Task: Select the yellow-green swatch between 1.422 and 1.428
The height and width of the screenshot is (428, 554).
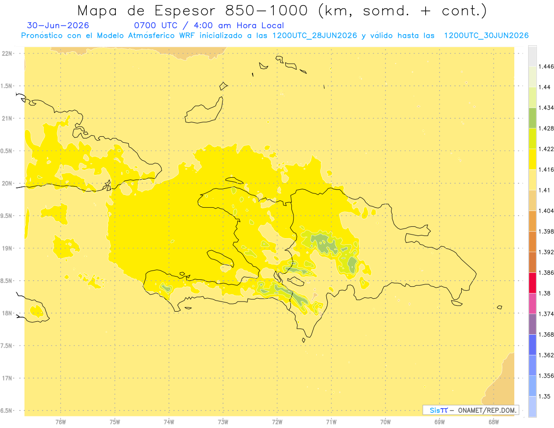Action: coord(532,139)
